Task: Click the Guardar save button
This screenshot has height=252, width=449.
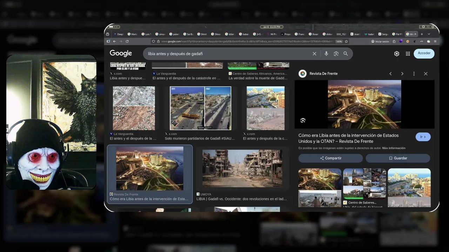Action: [398, 158]
